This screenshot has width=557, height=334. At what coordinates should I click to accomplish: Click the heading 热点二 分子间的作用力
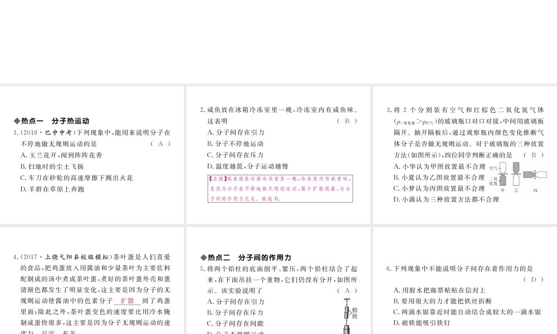pyautogui.click(x=246, y=258)
